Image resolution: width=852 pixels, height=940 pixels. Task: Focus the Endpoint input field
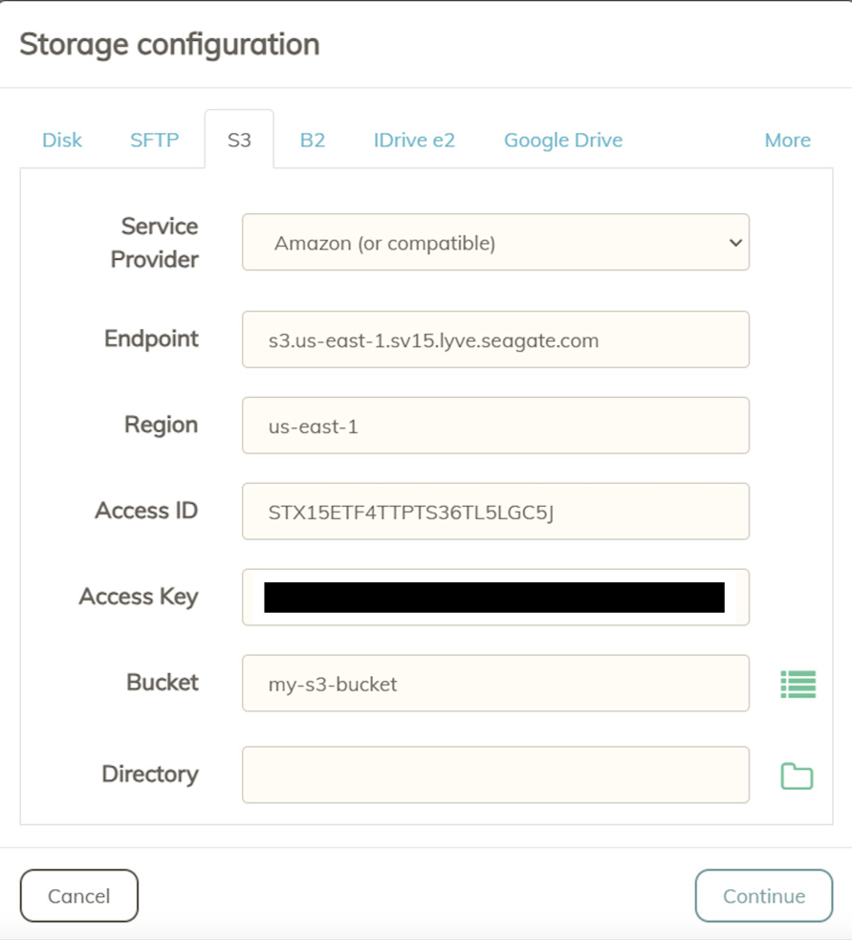tap(496, 339)
